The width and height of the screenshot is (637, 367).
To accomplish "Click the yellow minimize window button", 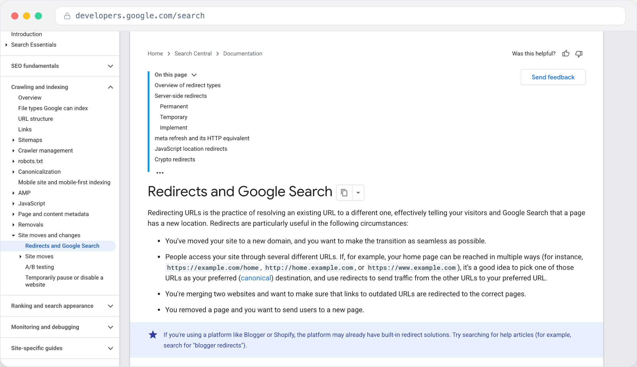I will (27, 16).
